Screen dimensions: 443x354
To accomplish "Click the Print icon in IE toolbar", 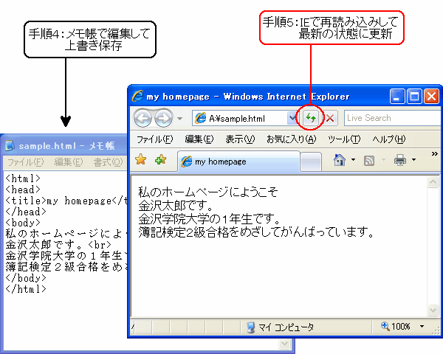I will pyautogui.click(x=400, y=160).
